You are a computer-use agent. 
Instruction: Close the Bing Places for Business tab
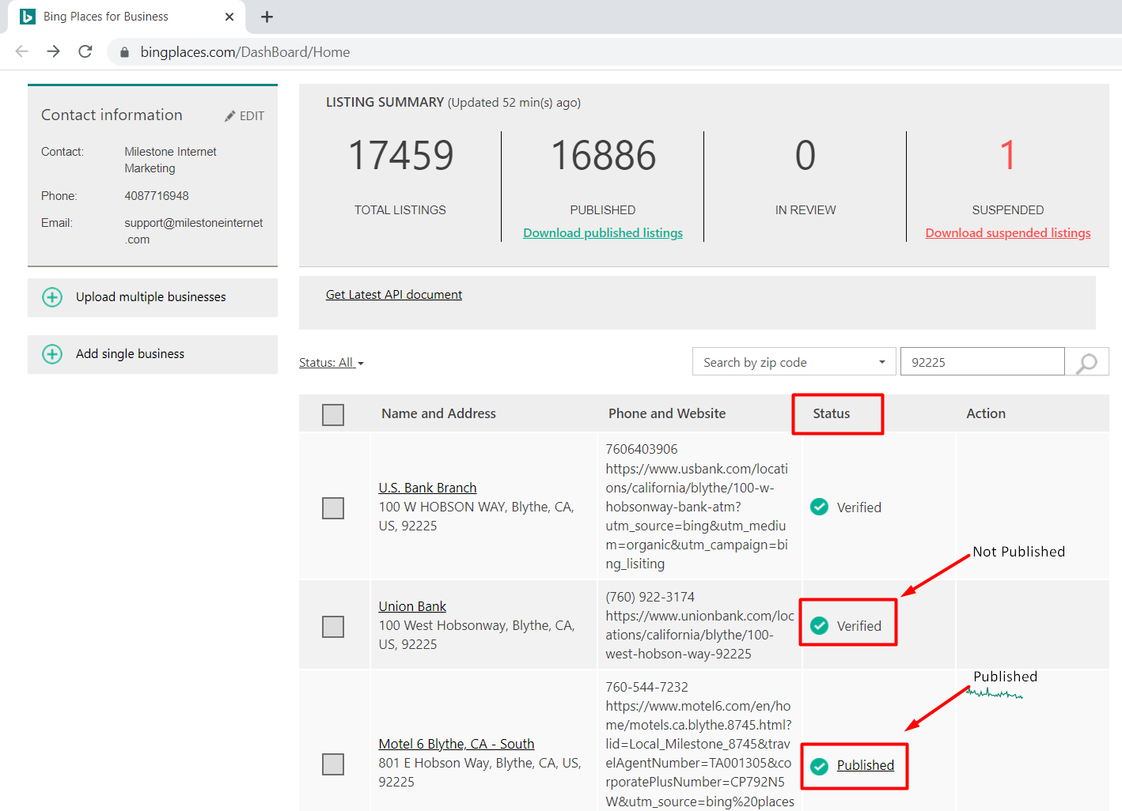pos(229,17)
